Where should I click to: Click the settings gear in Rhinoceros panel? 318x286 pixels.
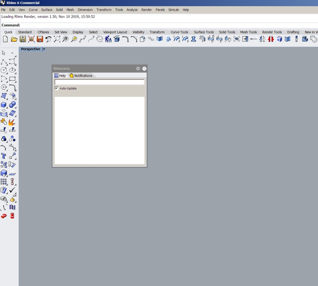(x=138, y=69)
